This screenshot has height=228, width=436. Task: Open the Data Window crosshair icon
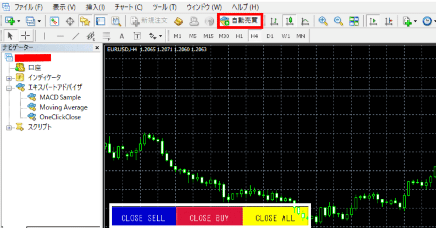click(x=70, y=21)
